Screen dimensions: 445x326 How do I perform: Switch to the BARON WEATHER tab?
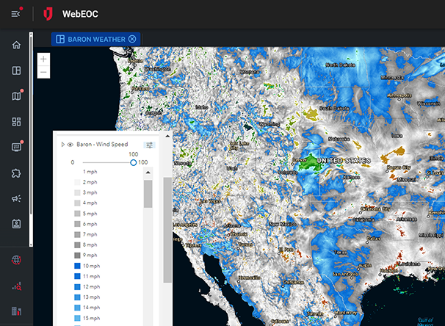[91, 39]
